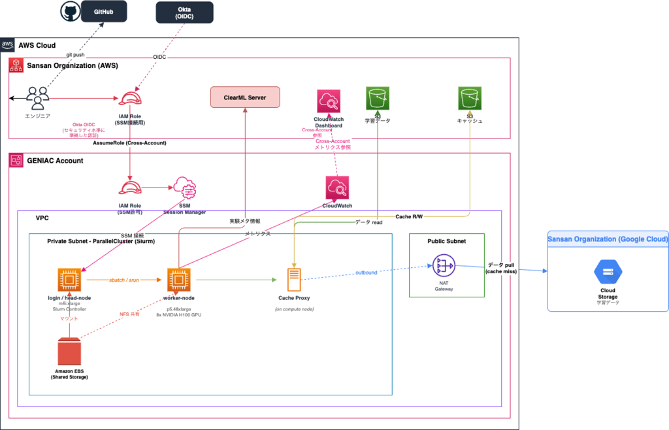
Task: Select the 'エンジニア' label
Action: pyautogui.click(x=37, y=116)
